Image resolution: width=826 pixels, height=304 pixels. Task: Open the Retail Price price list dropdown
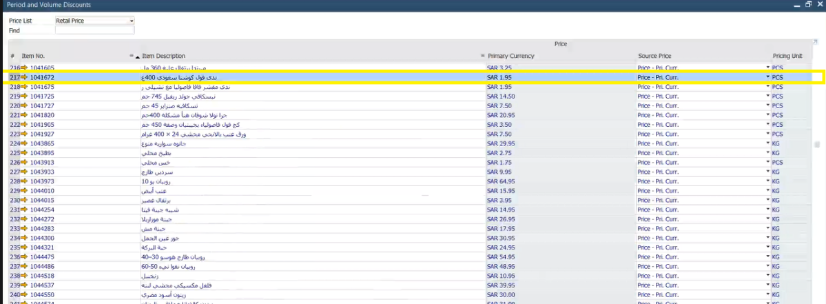(x=132, y=21)
